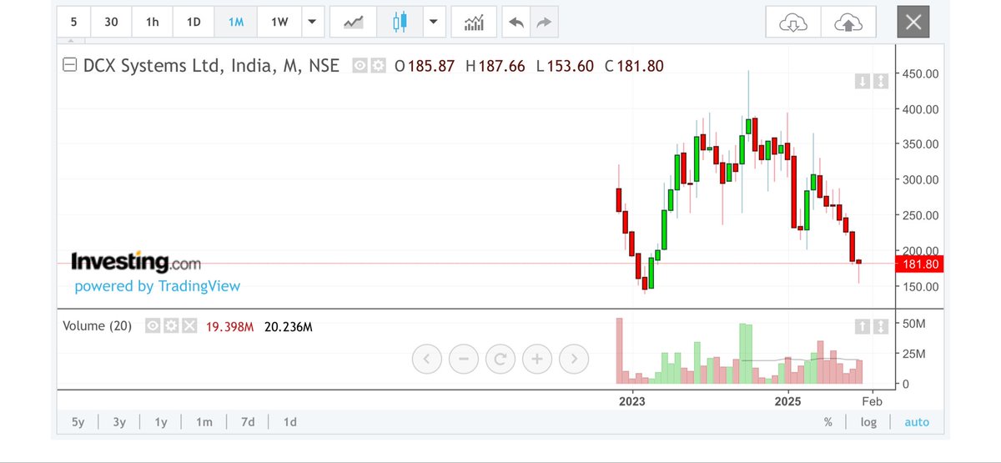Choose the line chart style icon

point(353,23)
